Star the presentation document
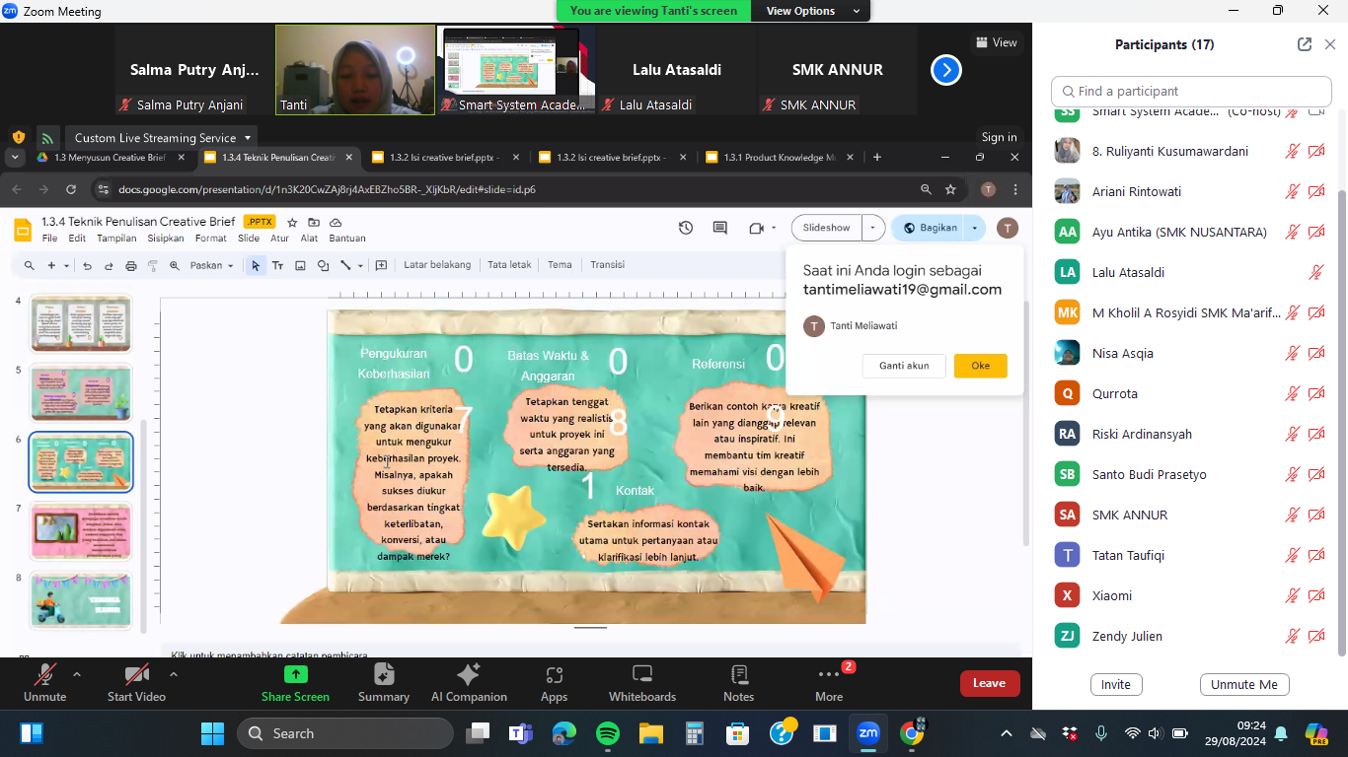 pos(292,223)
